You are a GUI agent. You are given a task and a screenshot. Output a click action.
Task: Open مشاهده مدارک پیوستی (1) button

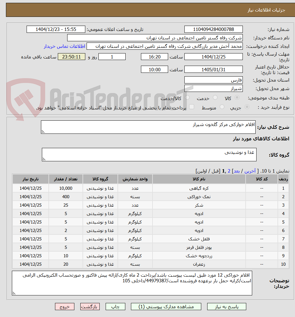pyautogui.click(x=166, y=307)
